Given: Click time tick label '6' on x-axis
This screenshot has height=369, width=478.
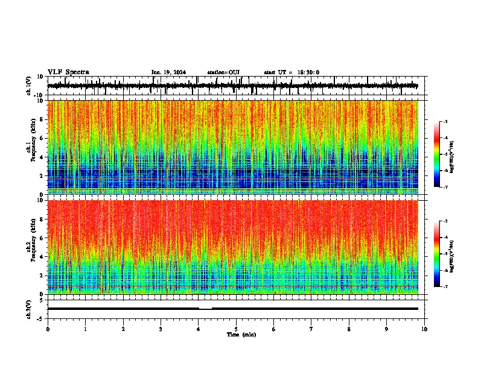Looking at the screenshot, I should point(274,329).
